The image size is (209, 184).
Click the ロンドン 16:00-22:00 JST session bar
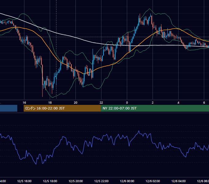[x=62, y=108]
